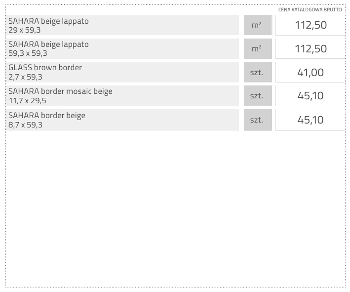Click the CENA KATALOGOWA BRUTTO column header
This screenshot has width=350, height=292.
[x=310, y=9]
